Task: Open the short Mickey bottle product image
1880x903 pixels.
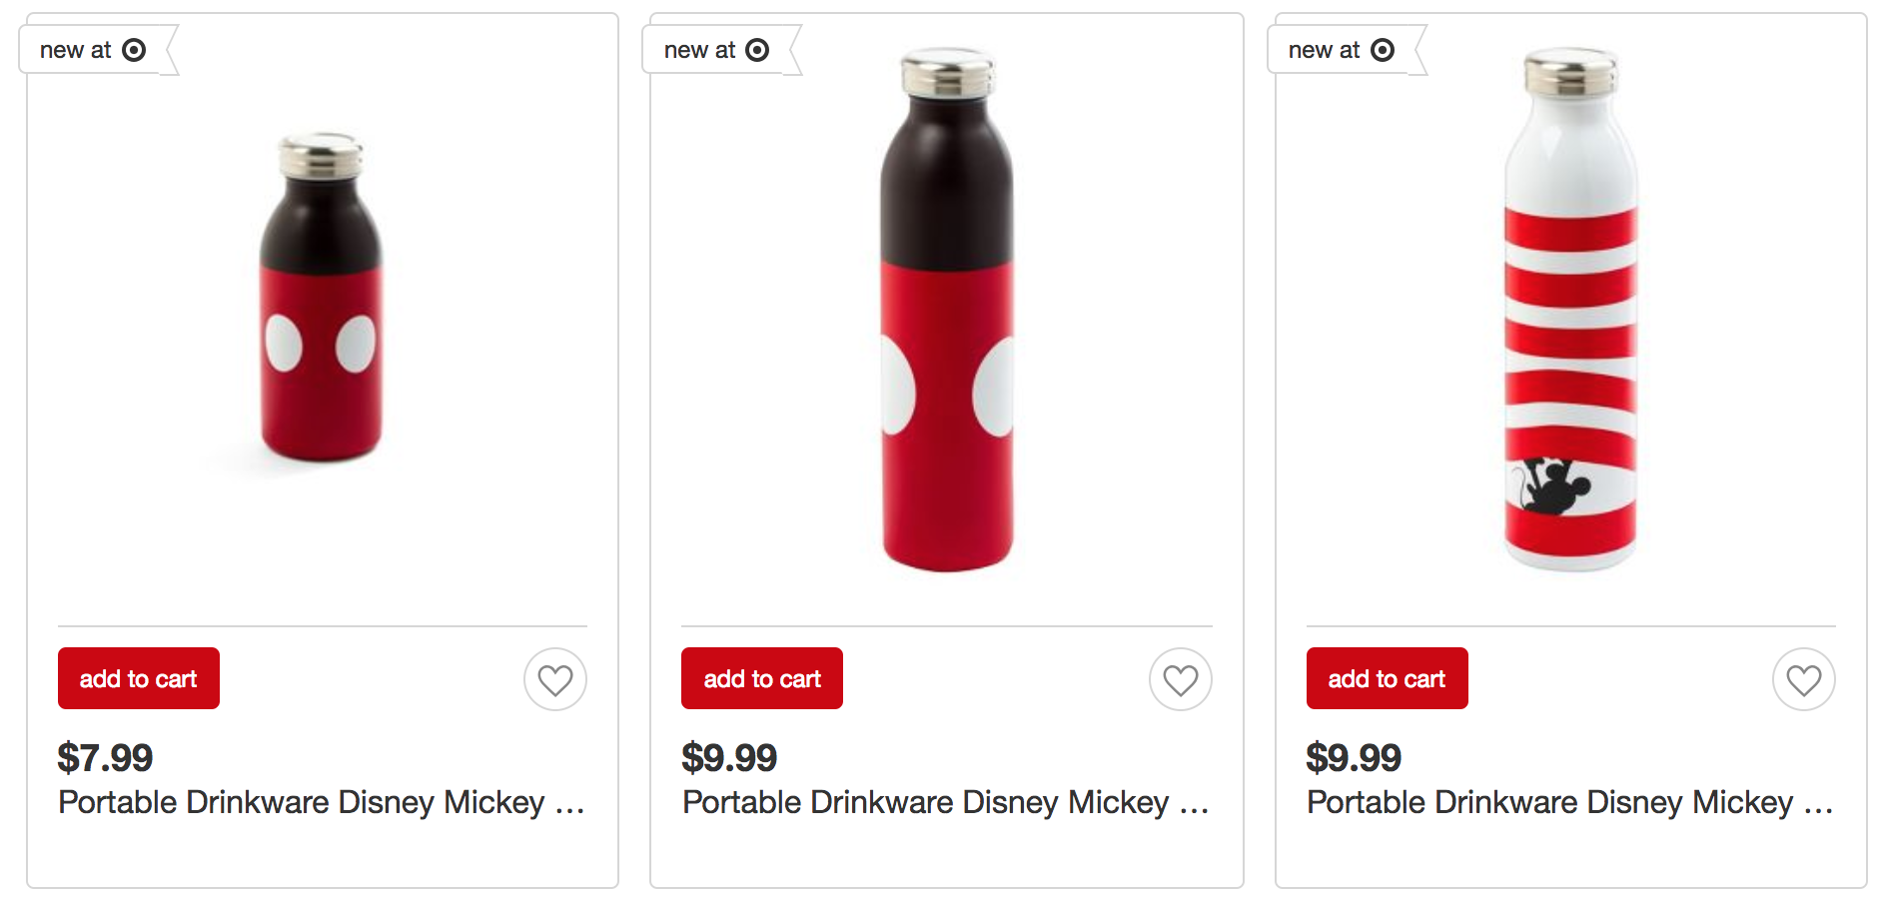Action: (321, 298)
